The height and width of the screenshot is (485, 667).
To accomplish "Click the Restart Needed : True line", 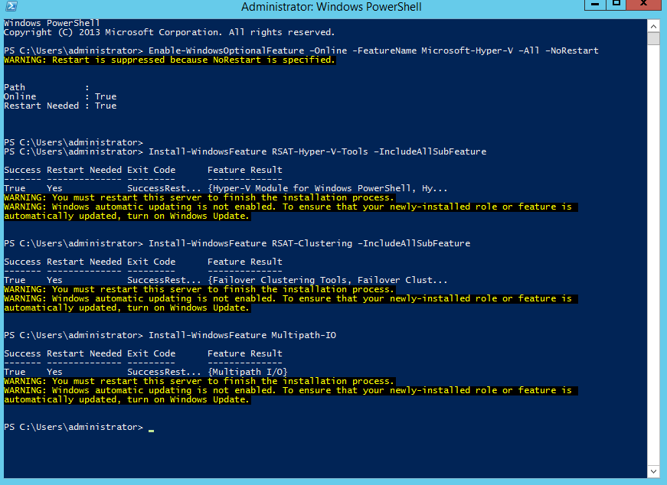I will [59, 105].
